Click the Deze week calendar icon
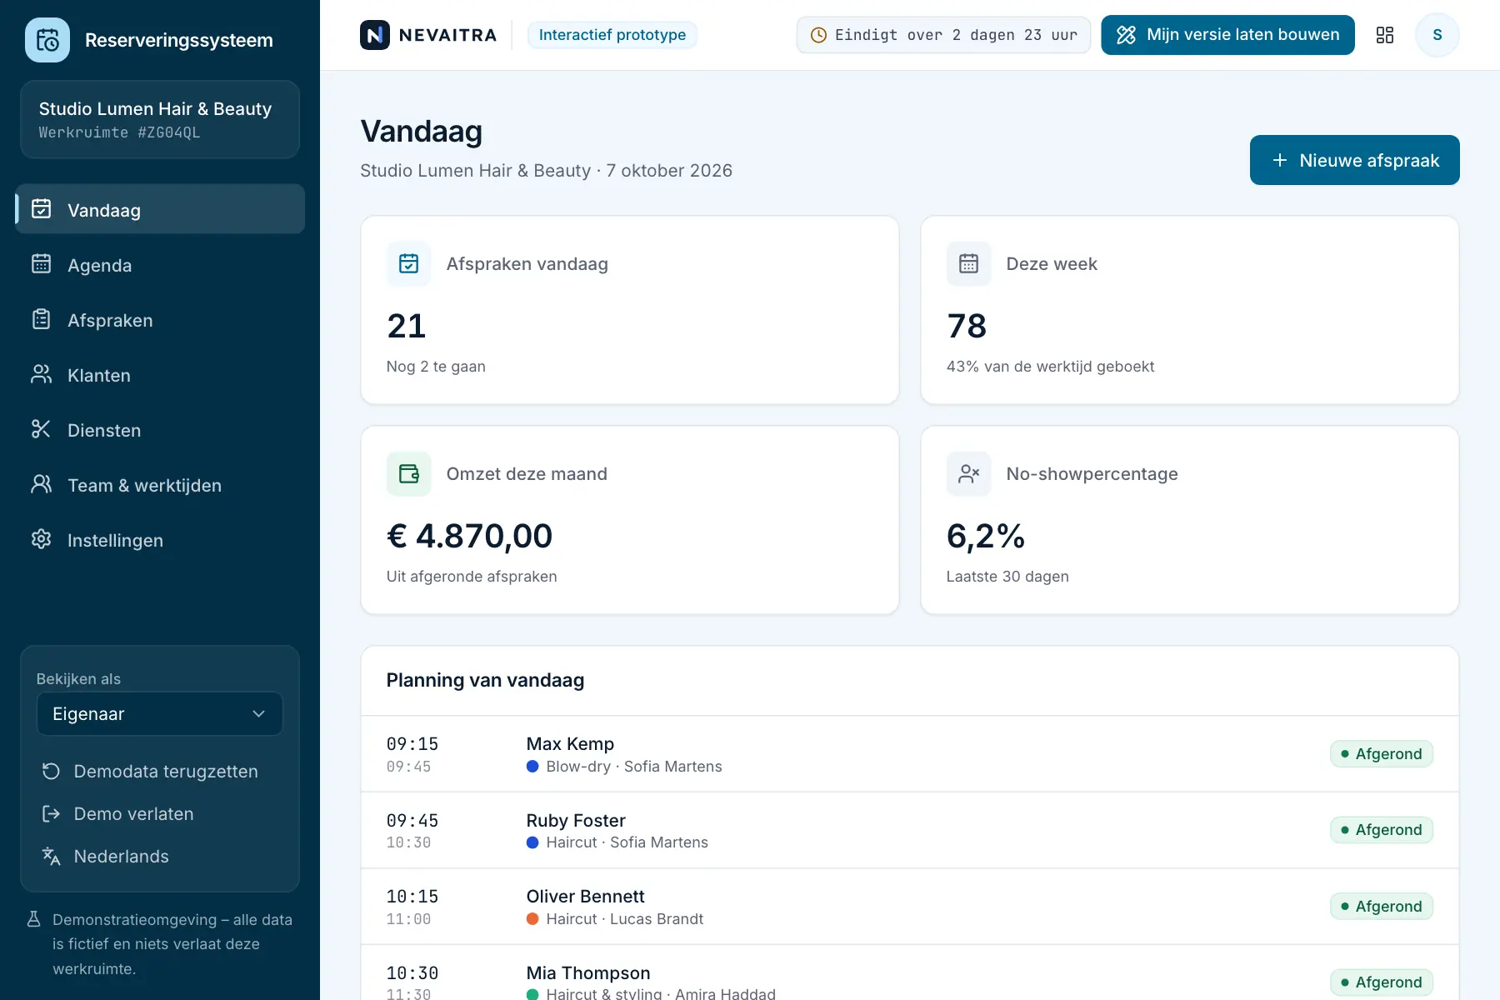The height and width of the screenshot is (1000, 1500). click(x=969, y=264)
